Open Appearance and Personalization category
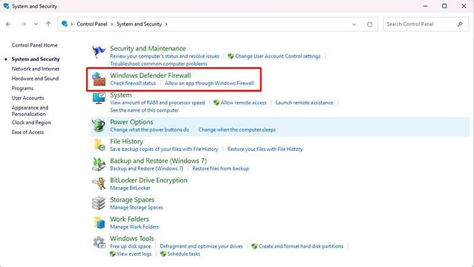The image size is (474, 267). [30, 110]
